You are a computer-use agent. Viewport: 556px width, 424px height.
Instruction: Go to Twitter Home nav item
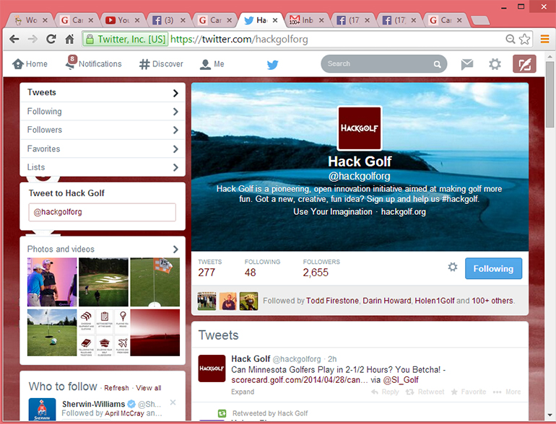[x=30, y=64]
